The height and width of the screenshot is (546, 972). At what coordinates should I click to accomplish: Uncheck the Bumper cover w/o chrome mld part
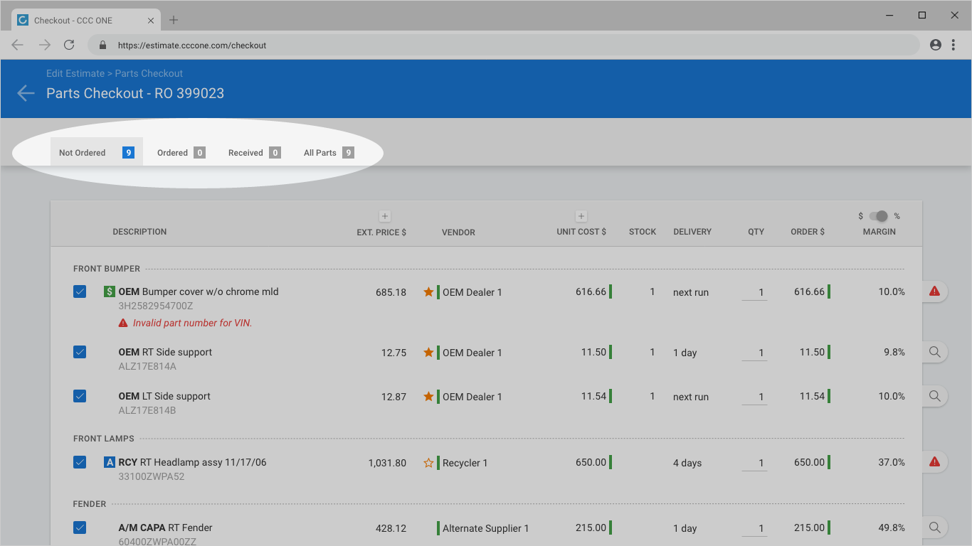[x=80, y=291]
